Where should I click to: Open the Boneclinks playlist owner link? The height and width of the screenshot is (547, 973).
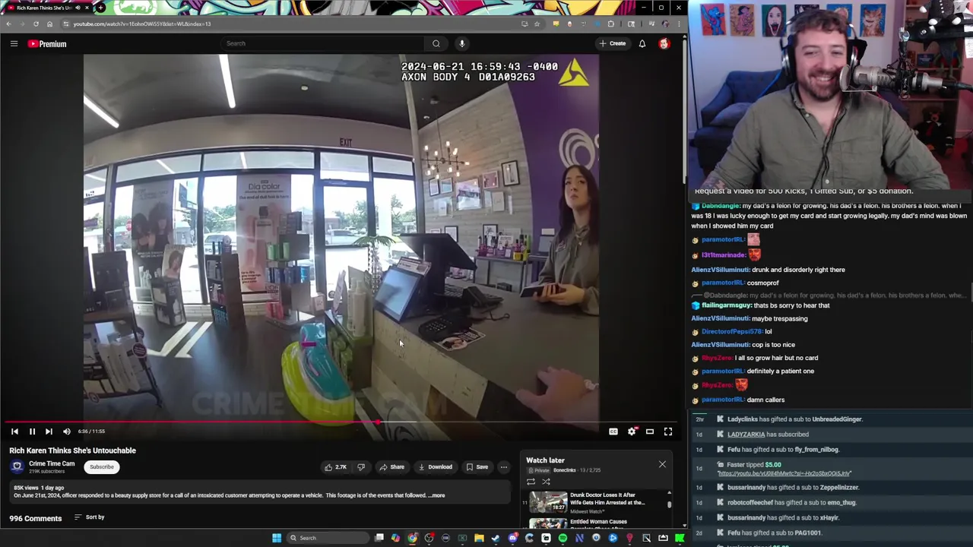(x=564, y=470)
